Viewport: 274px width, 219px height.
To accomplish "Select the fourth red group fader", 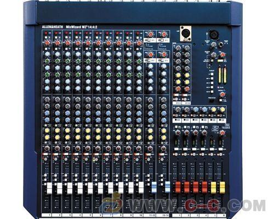I will (205, 187).
